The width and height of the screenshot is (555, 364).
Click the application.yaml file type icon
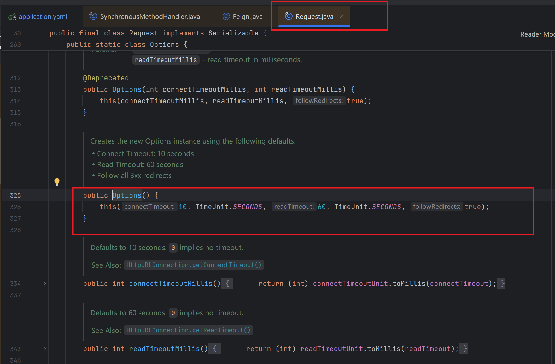click(x=12, y=17)
